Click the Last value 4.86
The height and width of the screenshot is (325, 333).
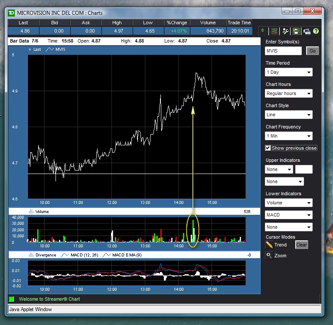pos(25,31)
